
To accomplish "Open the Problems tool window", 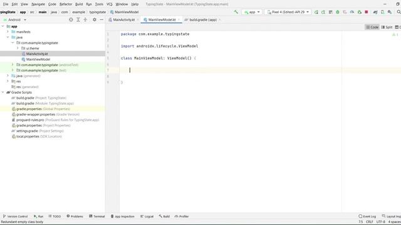I will pos(75,216).
